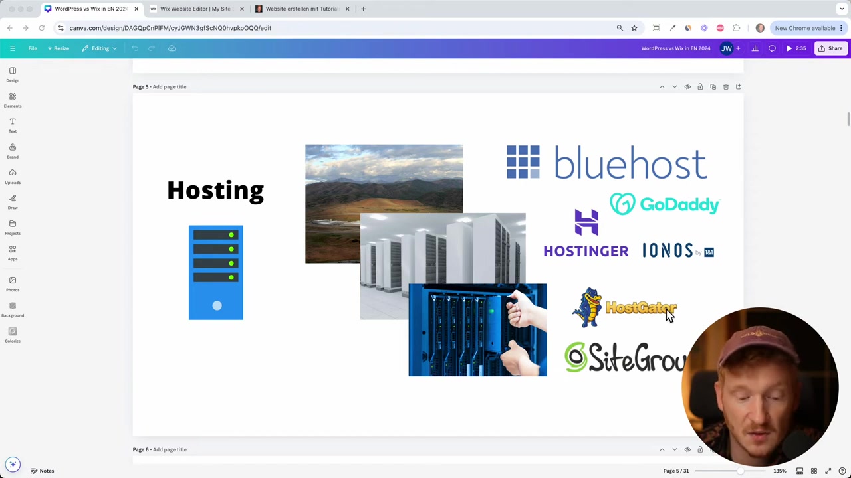Add a new page after Page 5
This screenshot has width=851, height=478.
pos(738,87)
